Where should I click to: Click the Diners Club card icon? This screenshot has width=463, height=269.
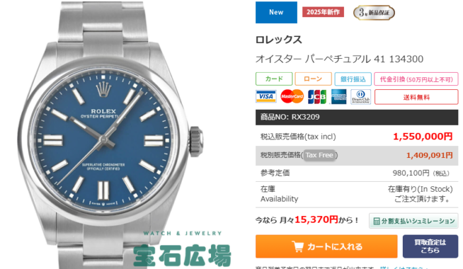click(360, 96)
